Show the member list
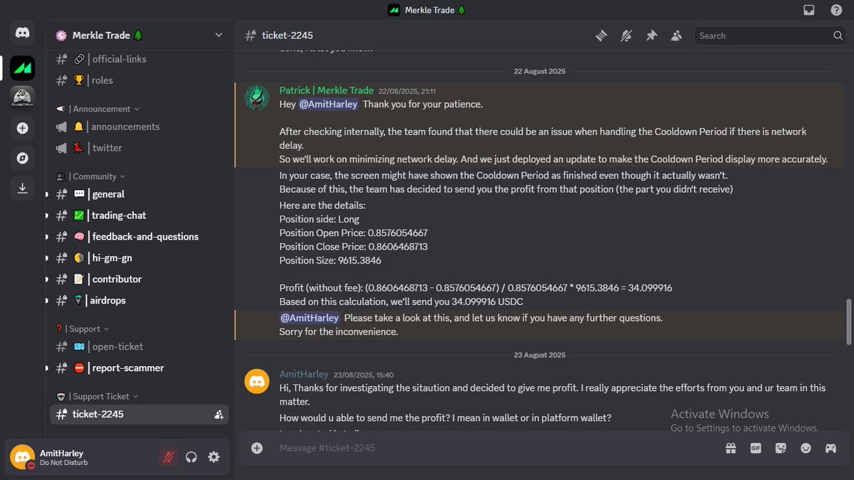Viewport: 854px width, 480px height. point(676,35)
